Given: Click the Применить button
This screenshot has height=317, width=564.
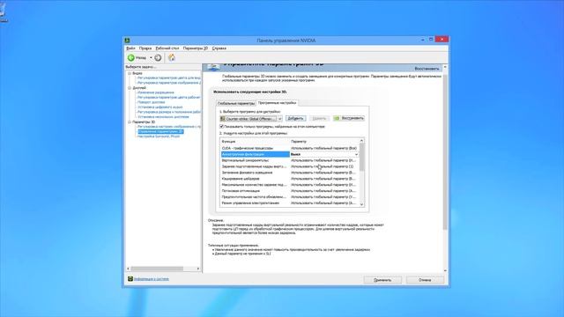Looking at the screenshot, I should click(382, 280).
